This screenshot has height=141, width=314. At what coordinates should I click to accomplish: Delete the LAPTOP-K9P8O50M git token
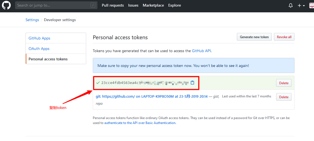click(x=284, y=97)
